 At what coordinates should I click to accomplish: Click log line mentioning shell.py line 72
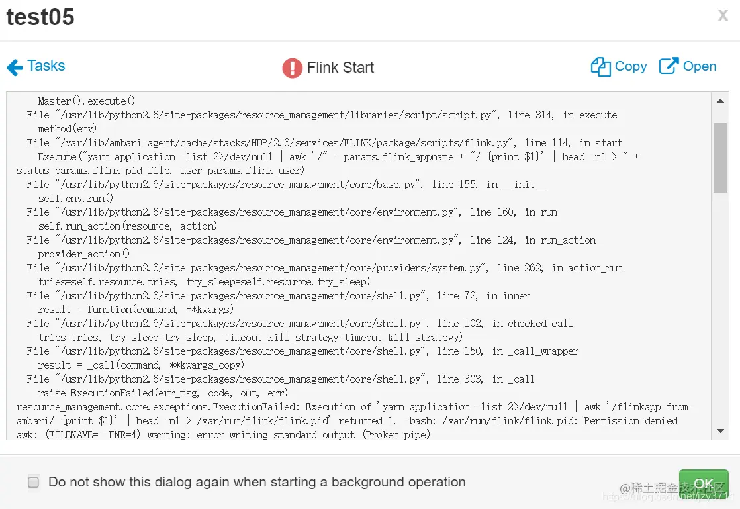278,296
